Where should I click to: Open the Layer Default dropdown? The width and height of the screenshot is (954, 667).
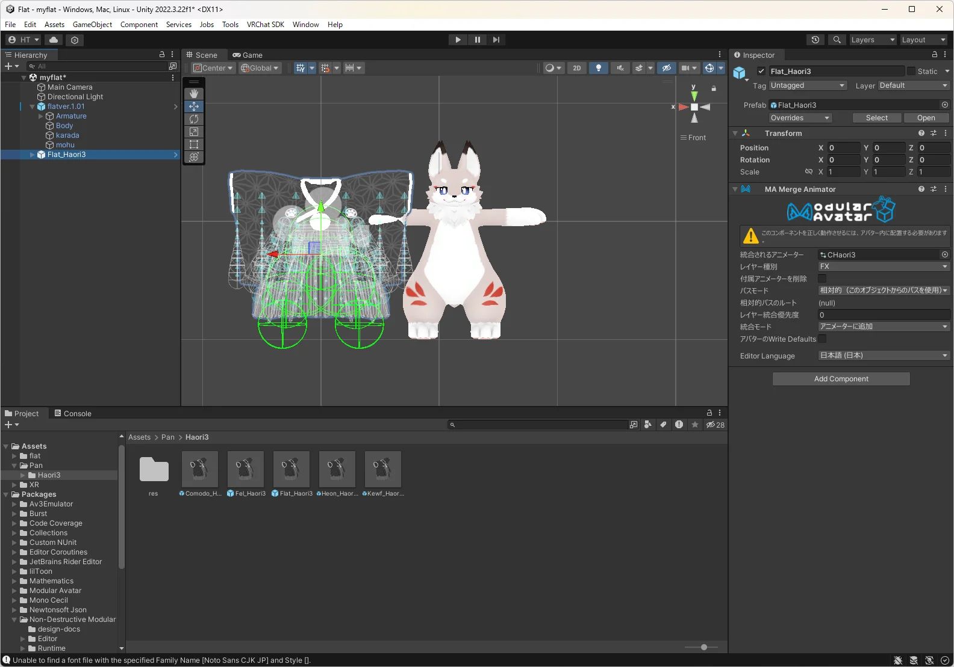[x=914, y=85]
